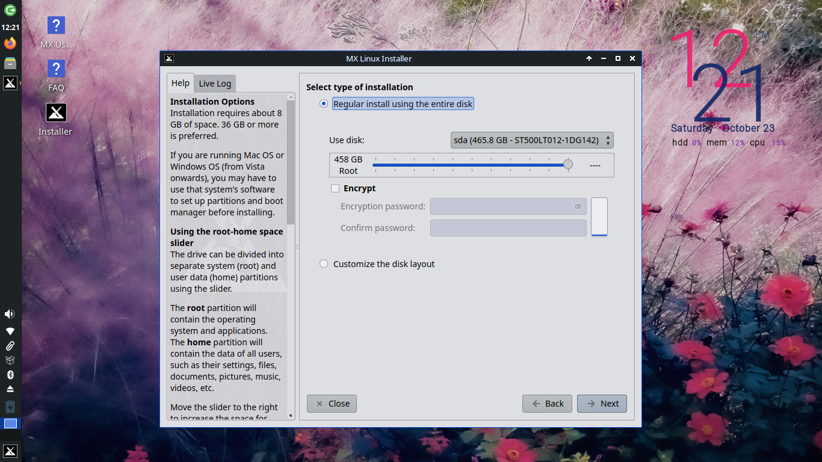
Task: Click the Help panel vertical scrollbar
Action: 291,162
